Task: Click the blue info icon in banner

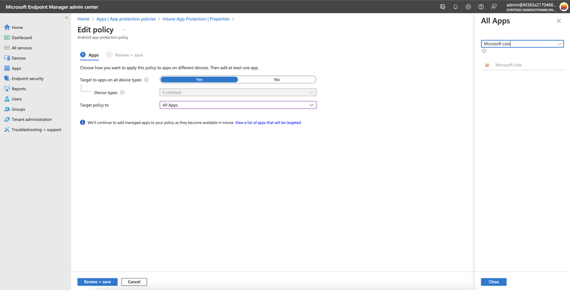Action: 82,122
